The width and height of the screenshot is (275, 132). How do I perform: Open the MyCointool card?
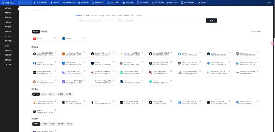point(132,63)
